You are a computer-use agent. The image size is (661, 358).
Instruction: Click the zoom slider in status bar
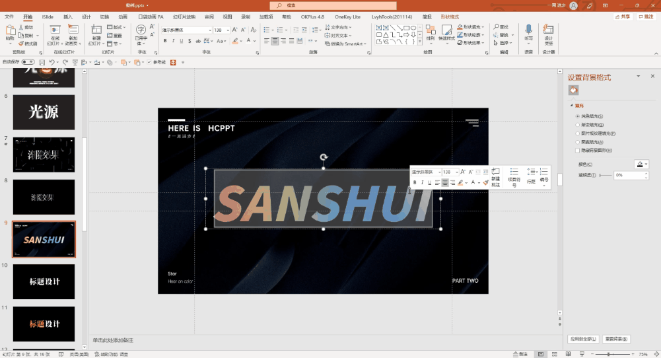(x=612, y=354)
